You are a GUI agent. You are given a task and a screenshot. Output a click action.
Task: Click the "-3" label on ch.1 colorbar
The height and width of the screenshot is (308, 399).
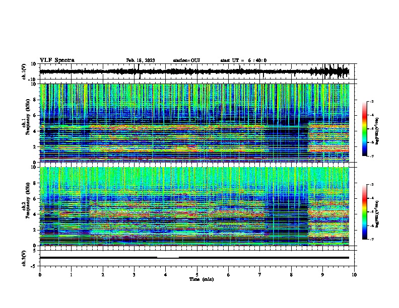(372, 101)
